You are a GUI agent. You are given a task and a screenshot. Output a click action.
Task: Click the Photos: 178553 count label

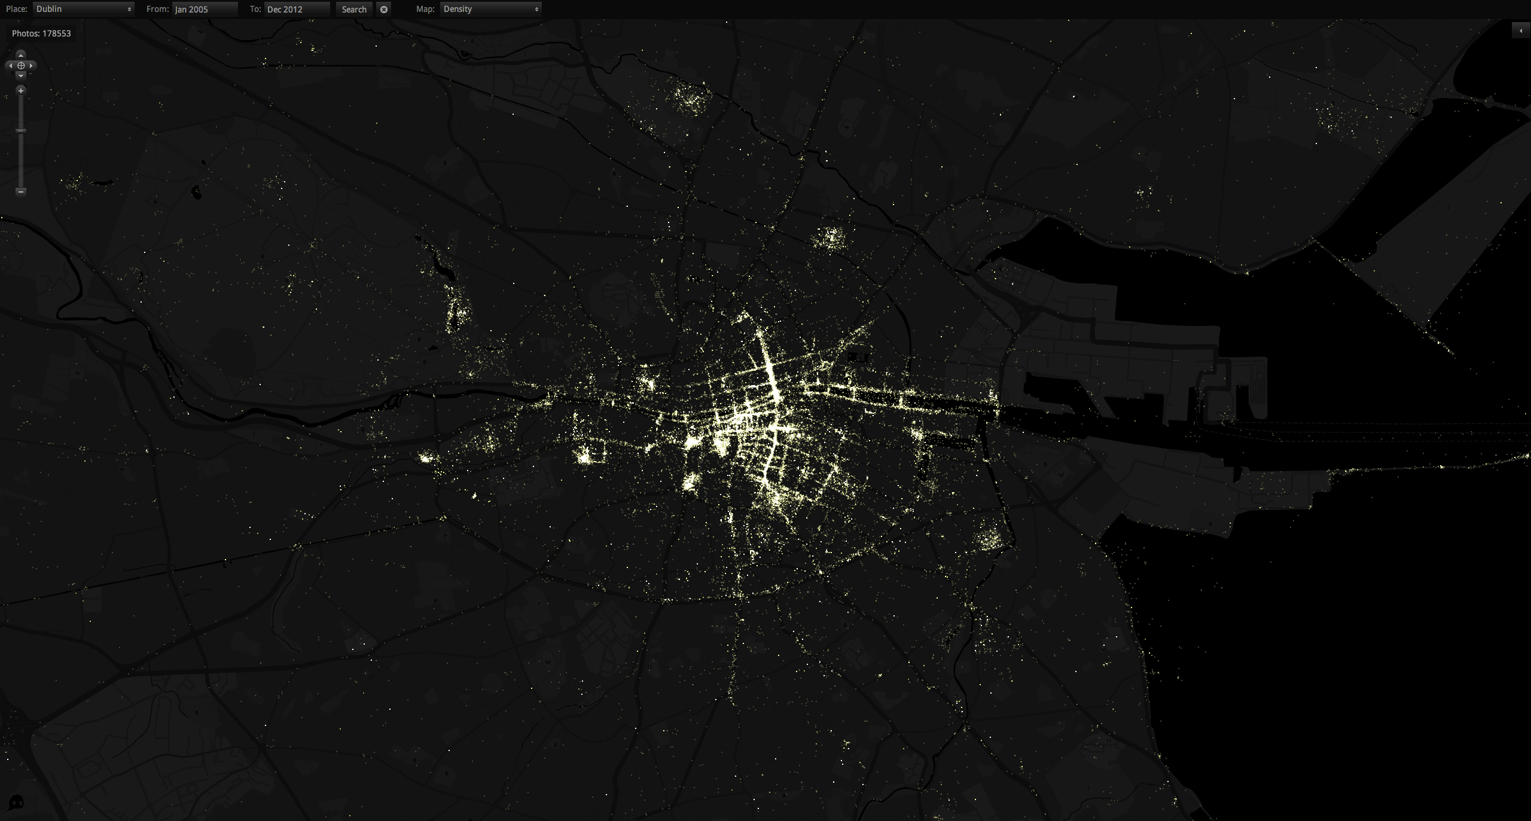pyautogui.click(x=41, y=33)
